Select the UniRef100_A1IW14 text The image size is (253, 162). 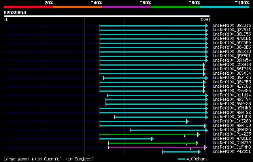[x=232, y=95]
